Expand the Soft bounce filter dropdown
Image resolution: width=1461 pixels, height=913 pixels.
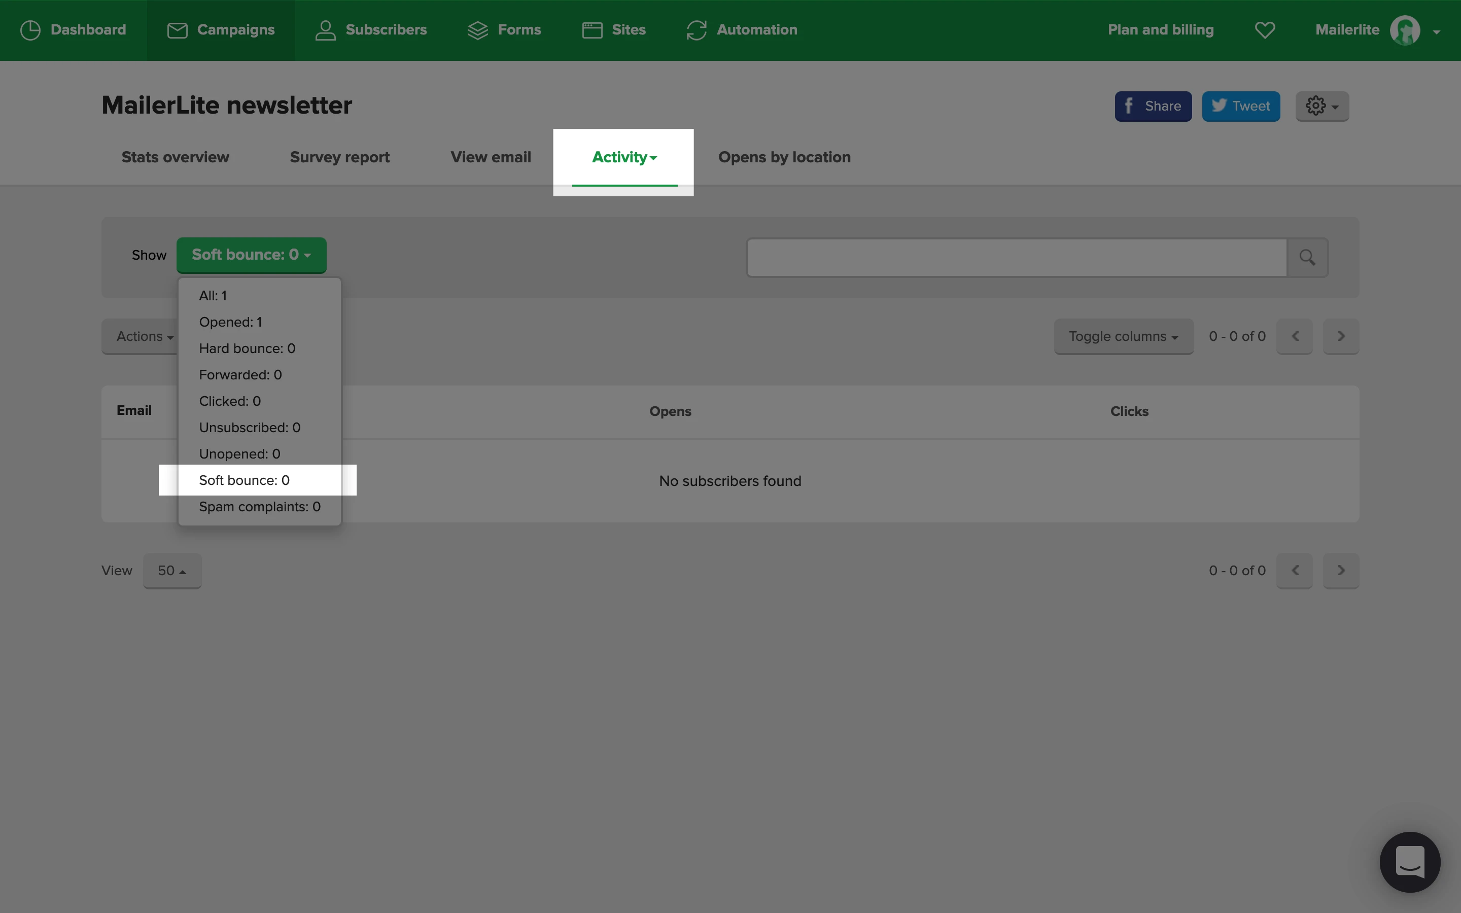tap(251, 255)
